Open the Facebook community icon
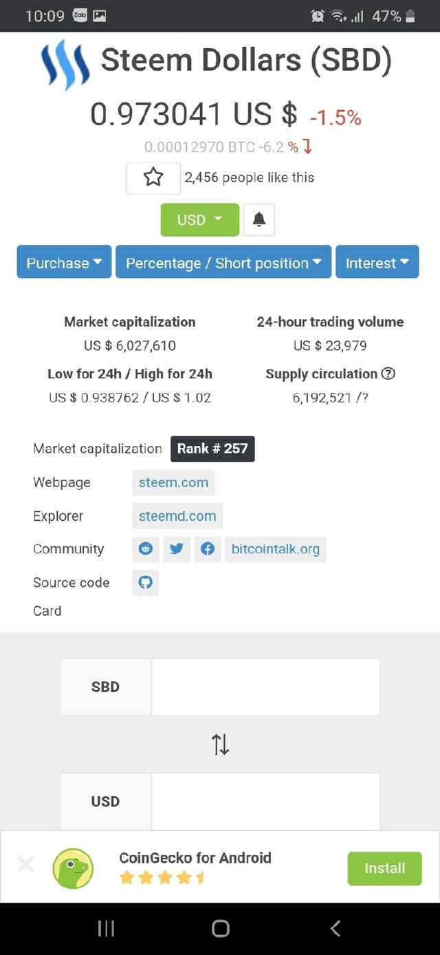Viewport: 440px width, 955px height. [x=208, y=549]
